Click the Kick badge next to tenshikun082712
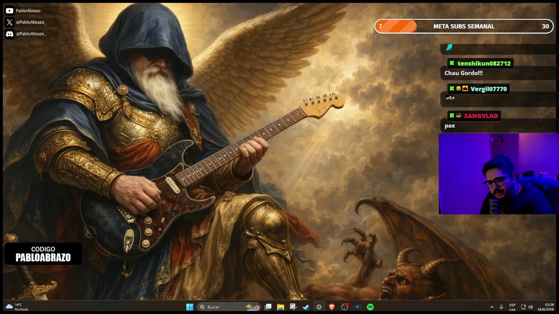The image size is (559, 314). 452,63
